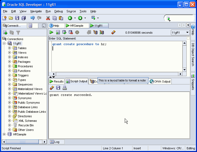The height and width of the screenshot is (152, 197).
Task: Click the Cut scissors icon
Action: pos(48,18)
